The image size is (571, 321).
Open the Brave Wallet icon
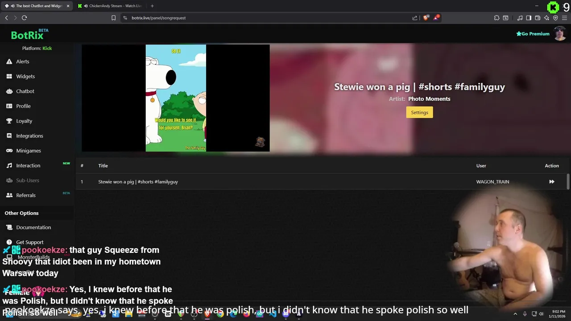538,18
